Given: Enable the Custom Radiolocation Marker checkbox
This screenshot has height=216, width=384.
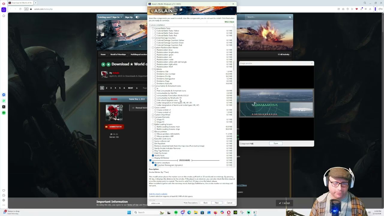Looking at the screenshot, I should click(x=153, y=47).
